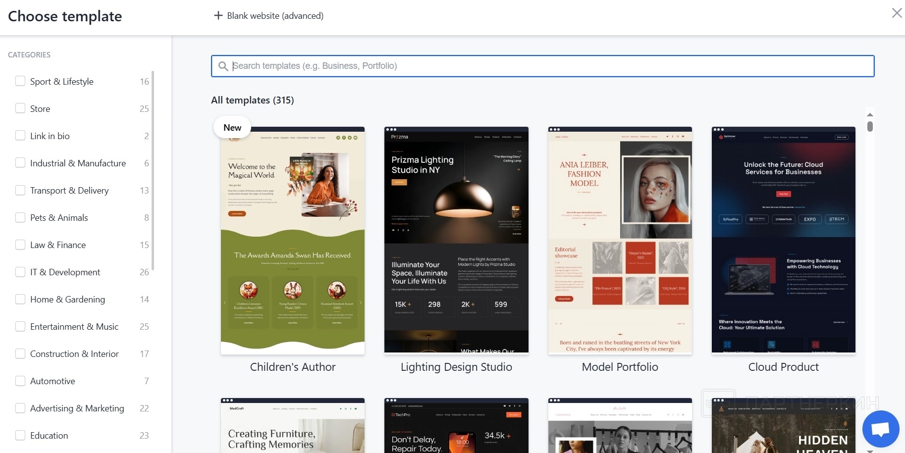Click the Automotive category label
The image size is (905, 453).
53,381
